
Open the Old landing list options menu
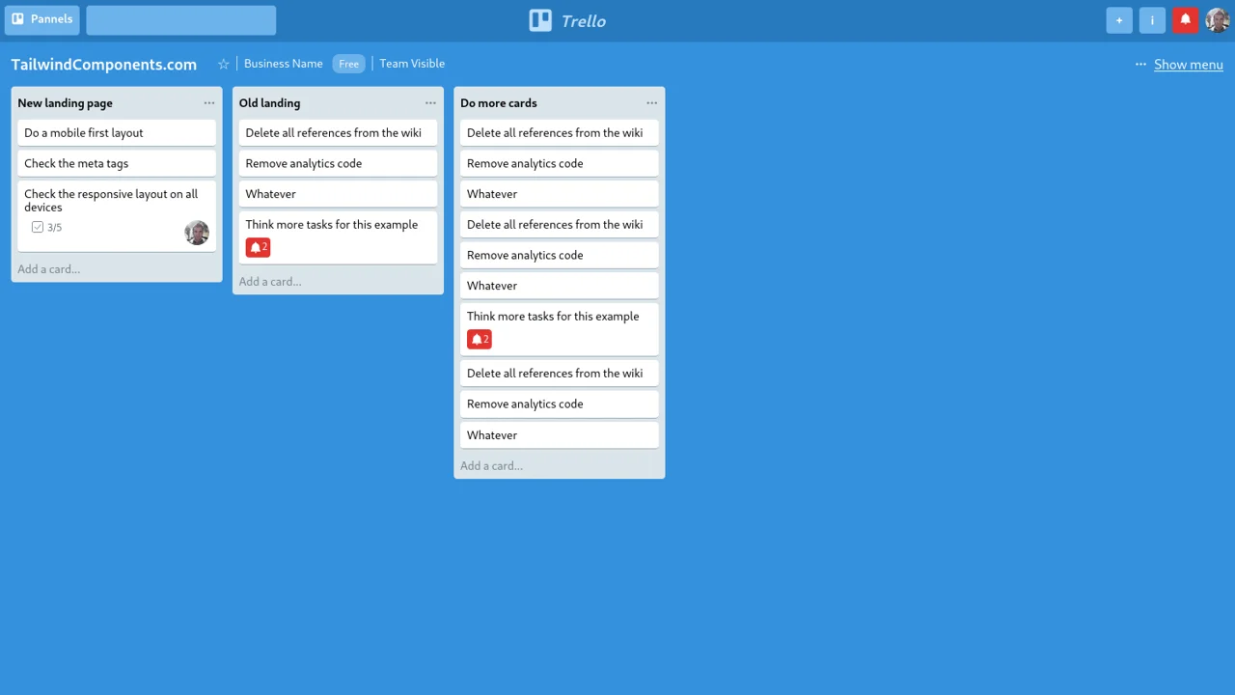coord(430,102)
